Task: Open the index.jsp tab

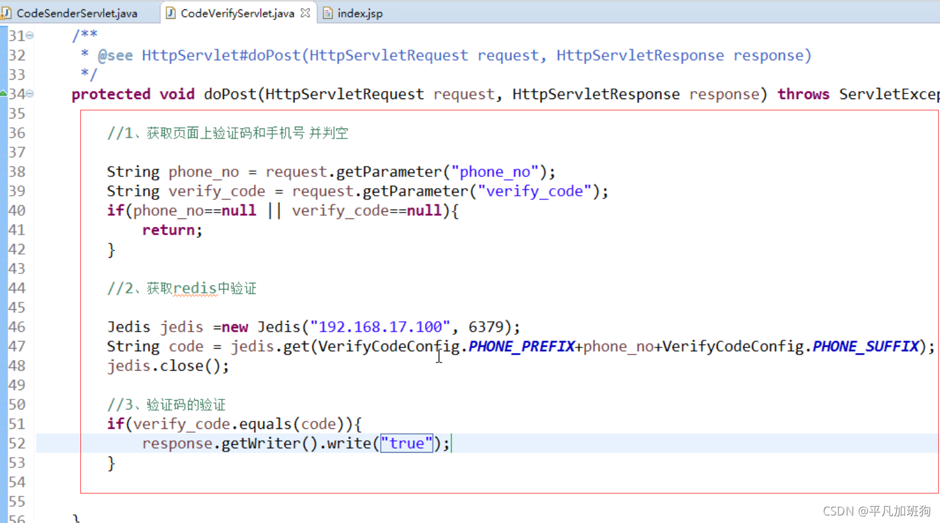Action: click(x=360, y=13)
